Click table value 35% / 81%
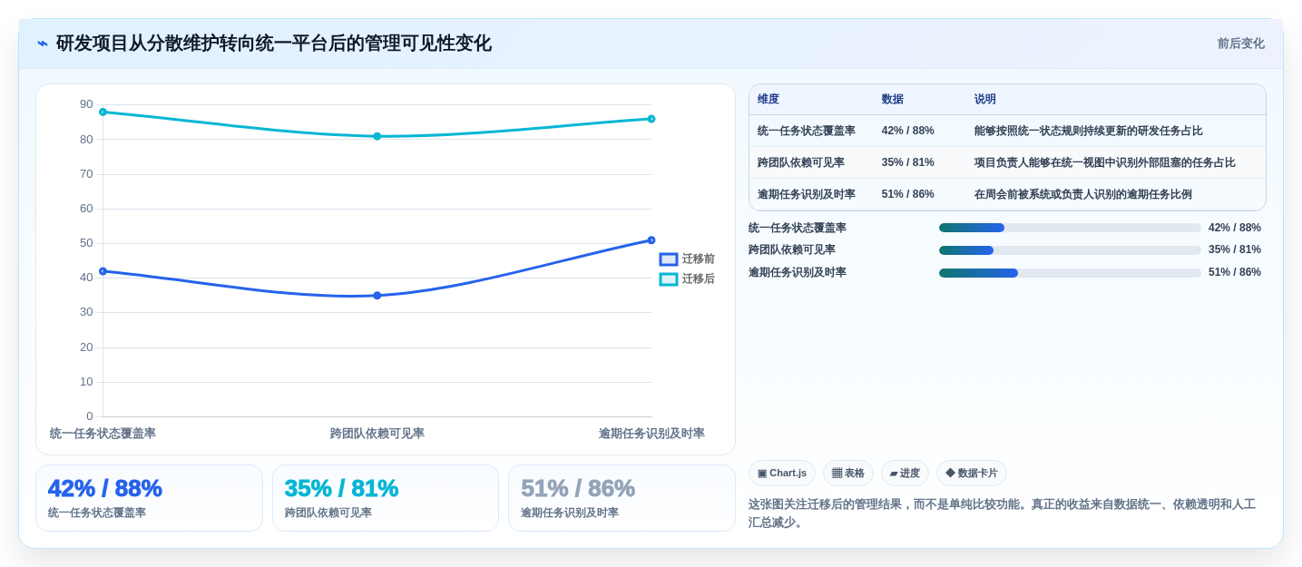Screen dimensions: 1302x567 907,162
